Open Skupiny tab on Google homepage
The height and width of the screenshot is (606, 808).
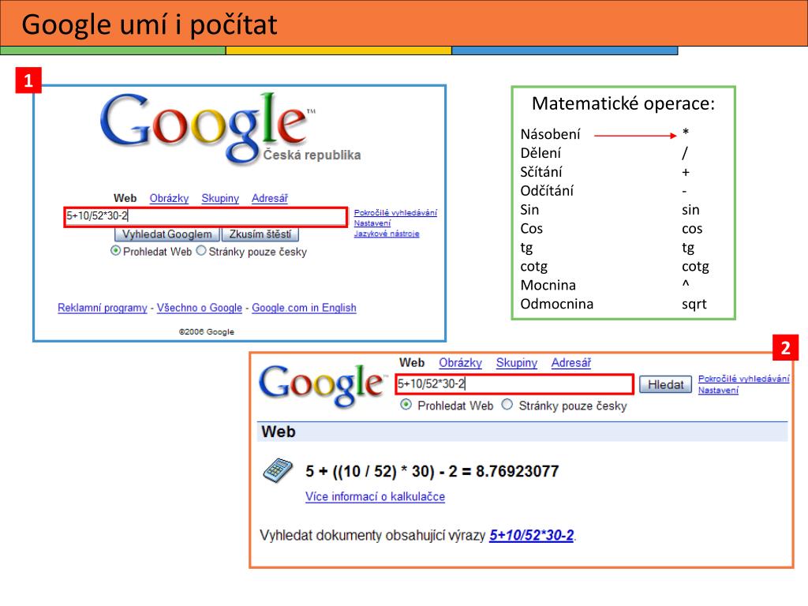click(x=220, y=198)
